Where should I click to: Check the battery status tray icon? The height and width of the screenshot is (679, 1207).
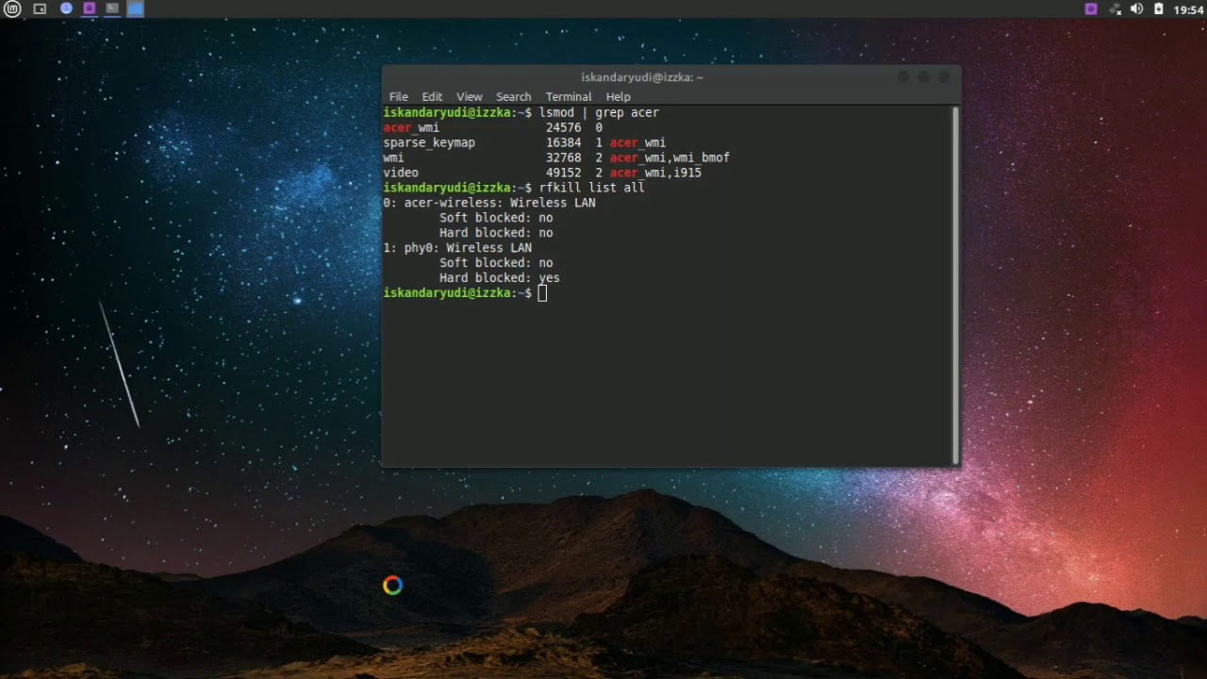click(x=1159, y=9)
